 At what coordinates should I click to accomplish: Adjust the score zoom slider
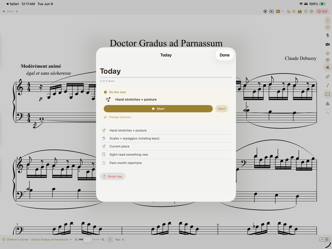89,239
